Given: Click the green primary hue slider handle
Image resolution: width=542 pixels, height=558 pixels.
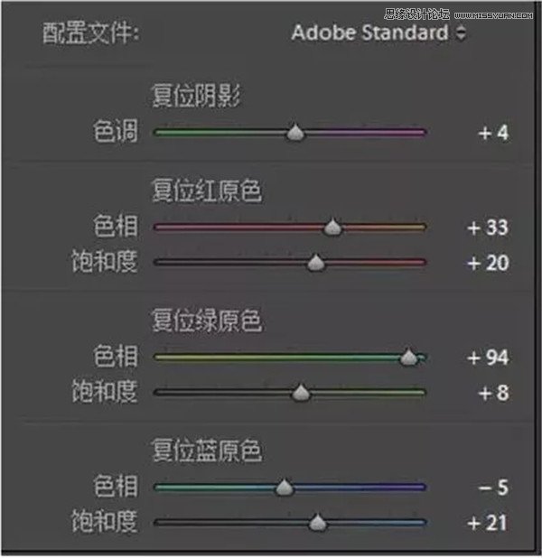Looking at the screenshot, I should coord(409,358).
